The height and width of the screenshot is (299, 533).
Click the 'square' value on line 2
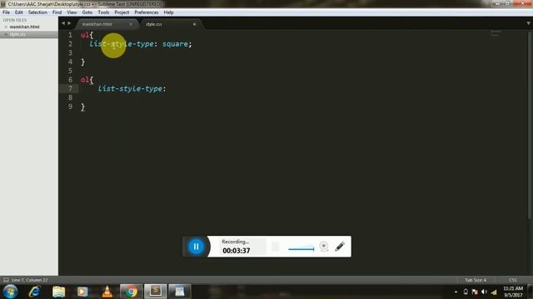pyautogui.click(x=175, y=44)
